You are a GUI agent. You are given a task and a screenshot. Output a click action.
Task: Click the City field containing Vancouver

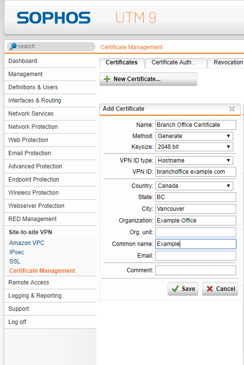click(196, 209)
